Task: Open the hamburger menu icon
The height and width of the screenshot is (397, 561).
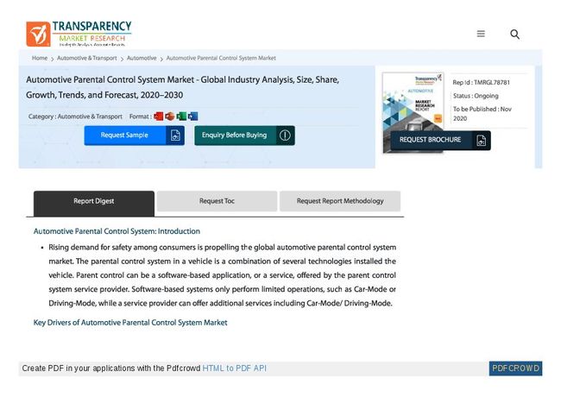Action: coord(481,34)
